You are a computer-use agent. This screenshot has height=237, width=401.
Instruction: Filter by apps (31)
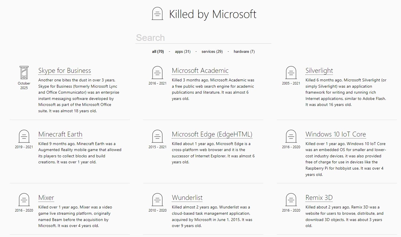click(183, 52)
